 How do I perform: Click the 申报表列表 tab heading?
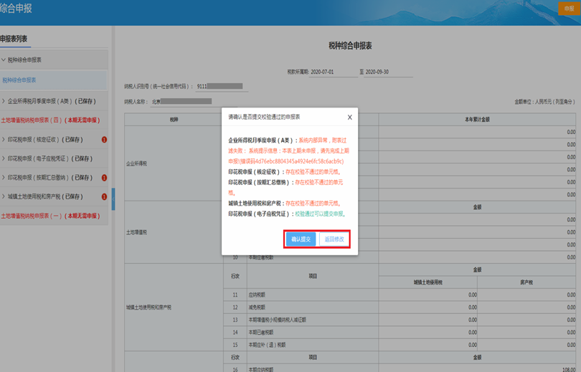click(14, 39)
